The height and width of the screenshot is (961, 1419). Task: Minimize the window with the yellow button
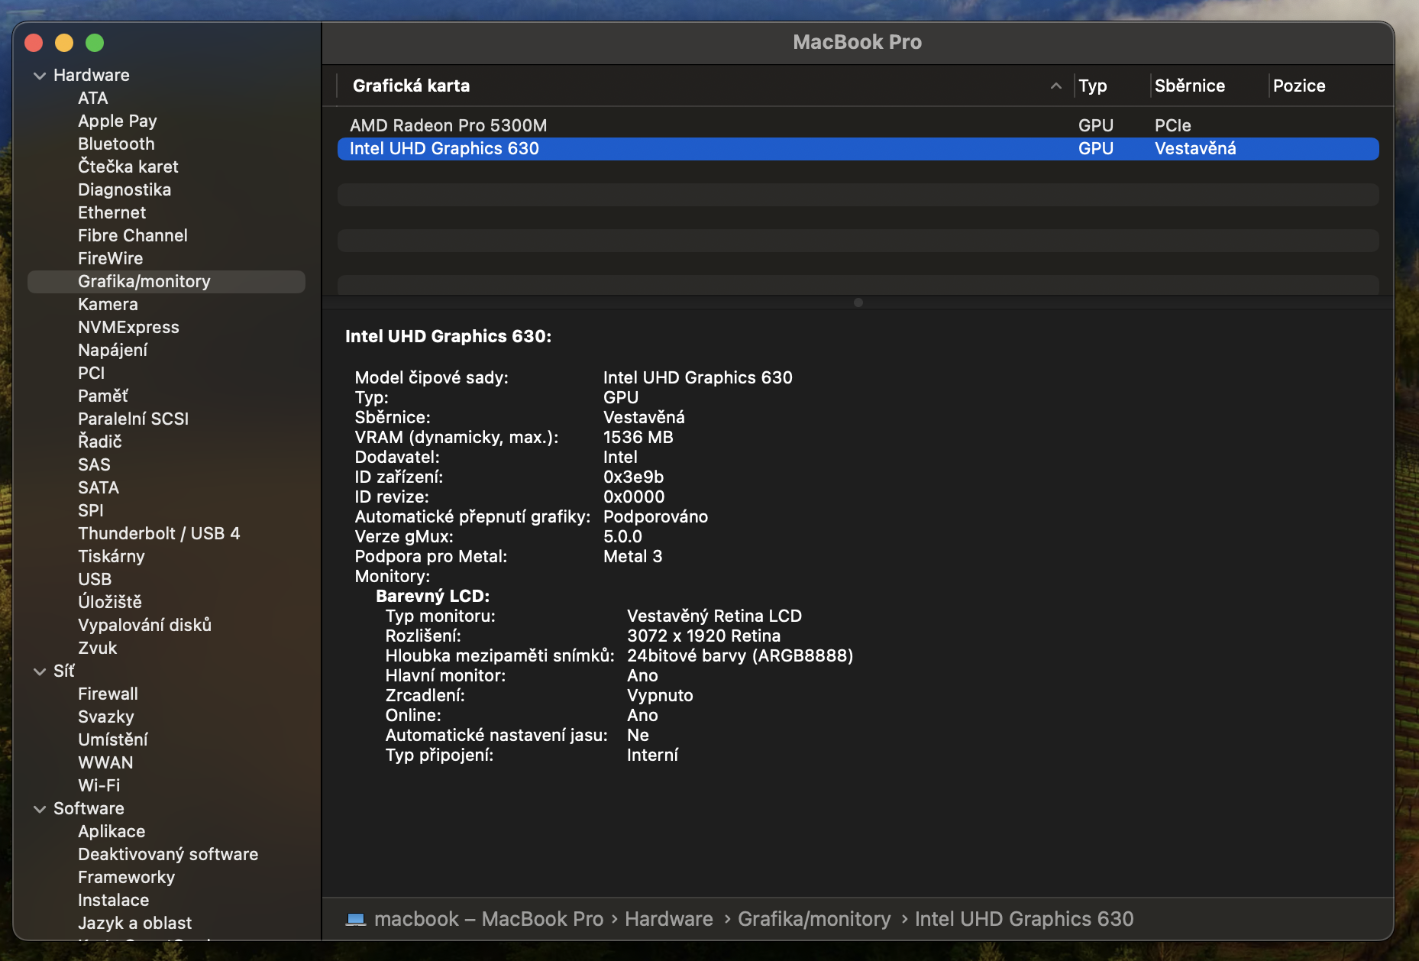click(64, 43)
